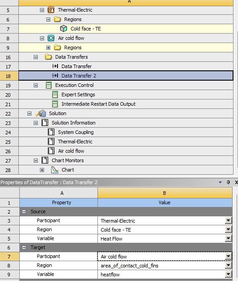Open the Target Region dropdown arrow
This screenshot has width=238, height=284.
229,266
